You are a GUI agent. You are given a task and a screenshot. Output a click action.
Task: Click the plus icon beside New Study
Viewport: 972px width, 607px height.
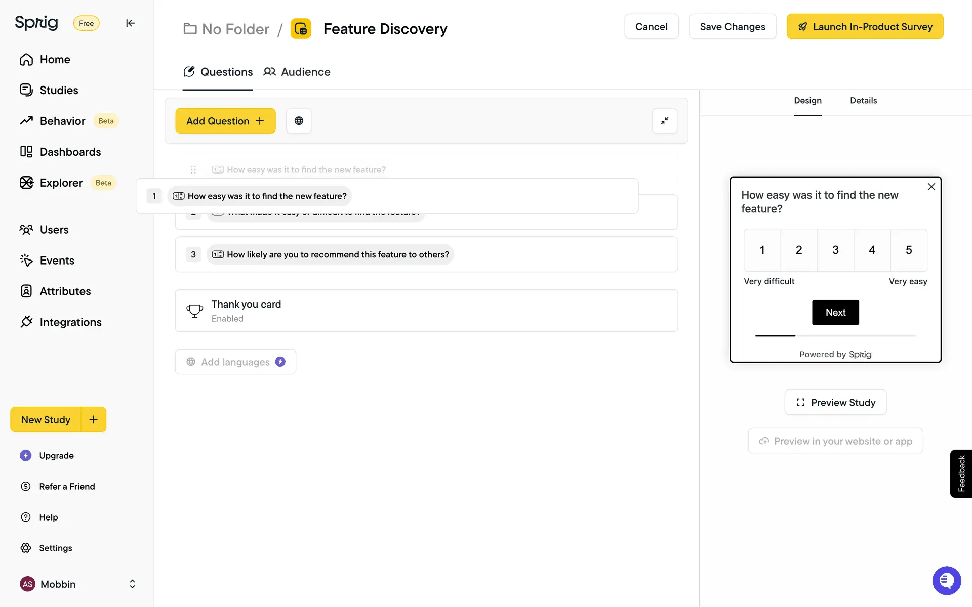click(94, 419)
